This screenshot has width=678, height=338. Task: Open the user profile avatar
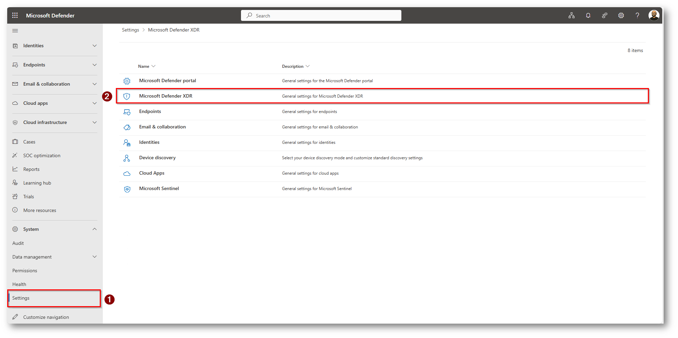click(654, 15)
